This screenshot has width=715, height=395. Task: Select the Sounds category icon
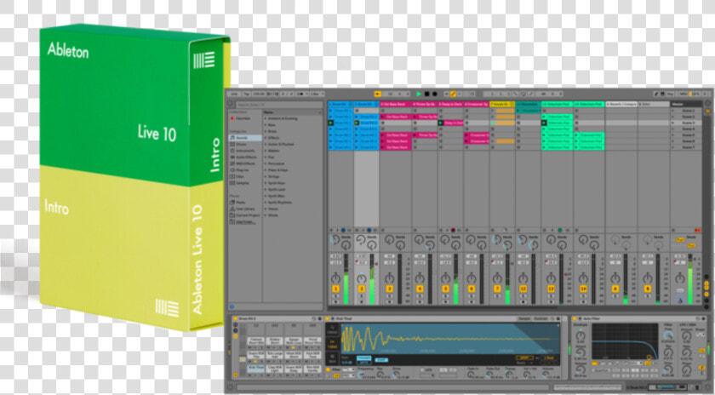pos(232,138)
